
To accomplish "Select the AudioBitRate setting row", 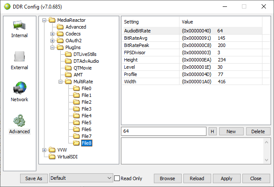I will click(193, 31).
